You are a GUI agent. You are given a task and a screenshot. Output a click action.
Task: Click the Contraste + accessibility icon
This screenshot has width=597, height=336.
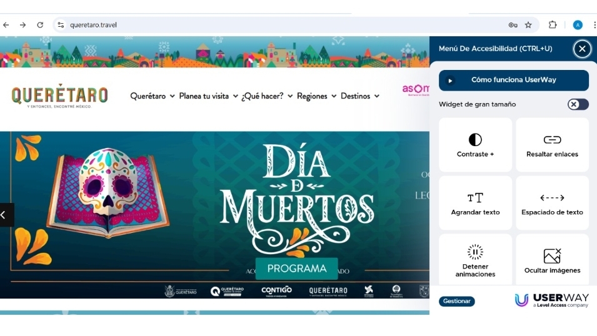pos(475,144)
